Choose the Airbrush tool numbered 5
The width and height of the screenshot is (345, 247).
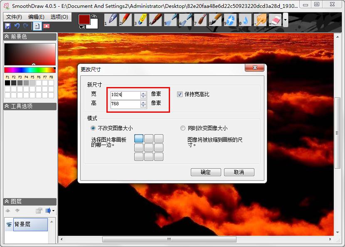170,19
